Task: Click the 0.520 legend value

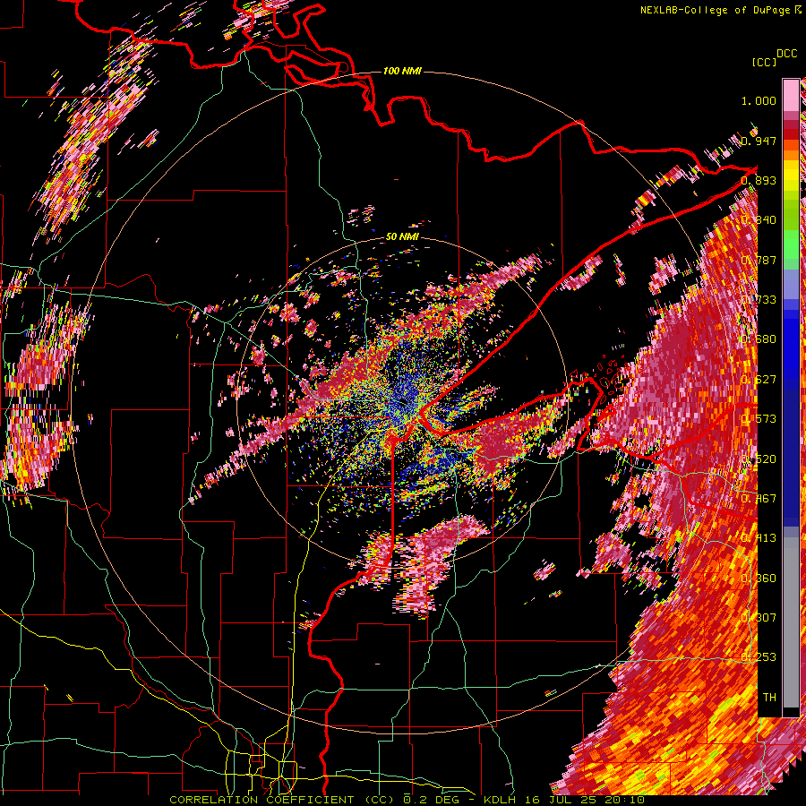Action: click(x=759, y=459)
